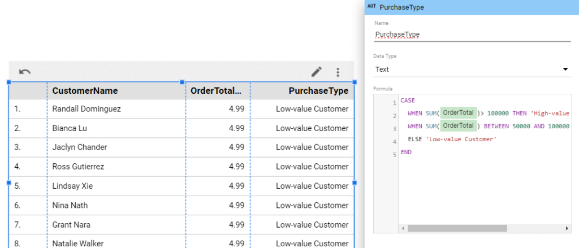Screen dimensions: 579x248
Task: Click the CASE keyword on formula line 1
Action: coord(408,100)
